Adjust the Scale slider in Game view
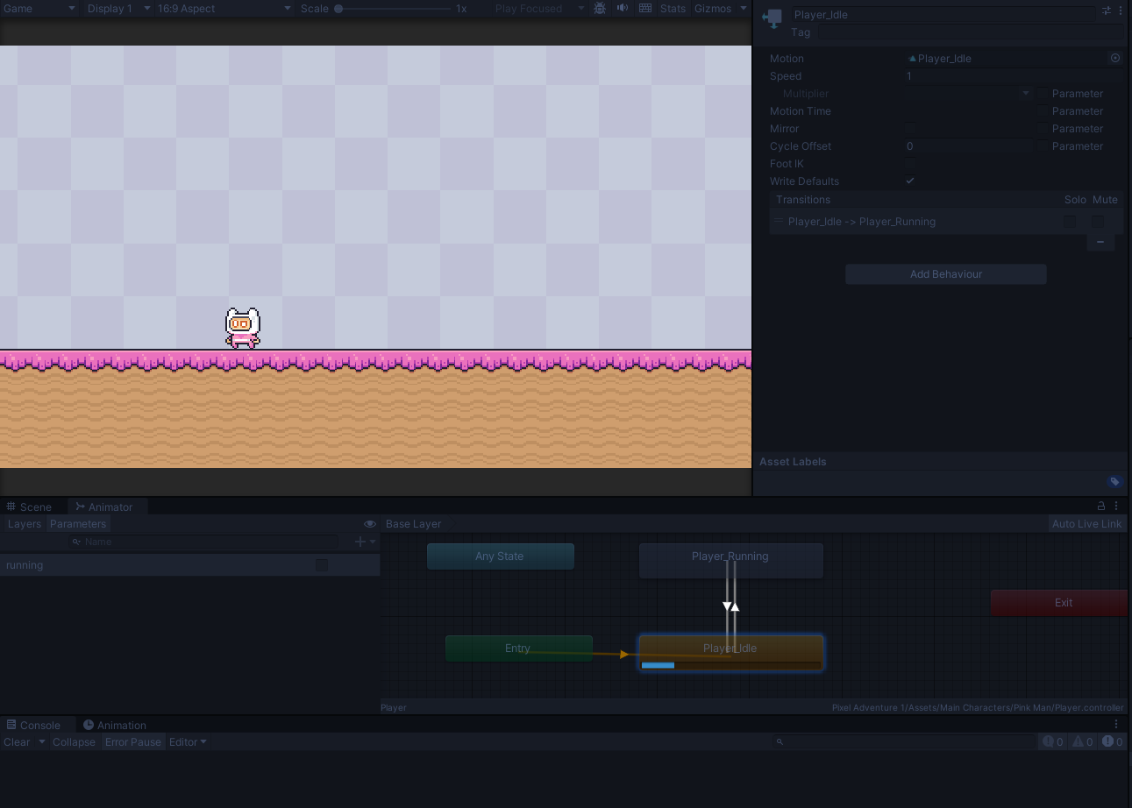The height and width of the screenshot is (808, 1132). click(x=338, y=9)
